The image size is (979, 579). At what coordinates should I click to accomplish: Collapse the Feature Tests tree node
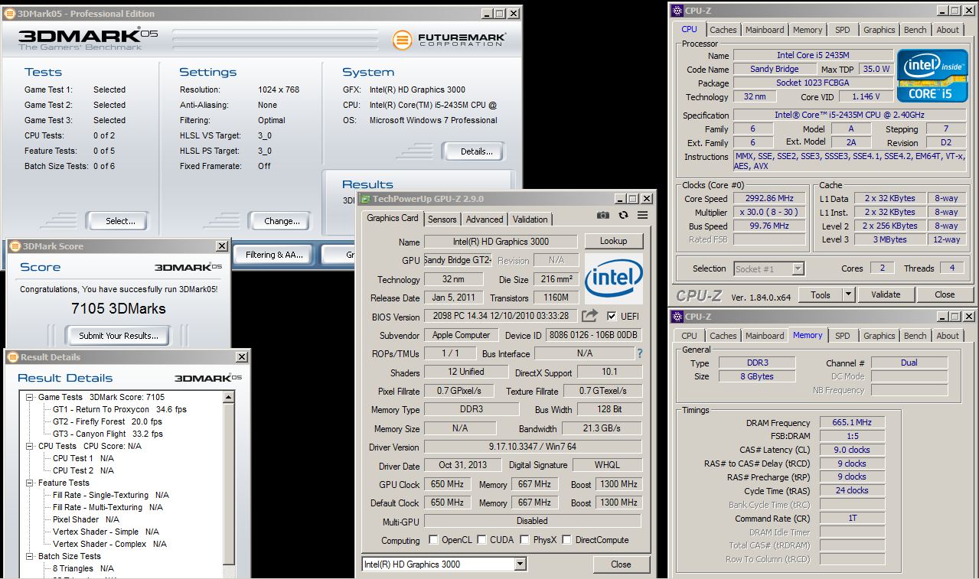tap(30, 483)
